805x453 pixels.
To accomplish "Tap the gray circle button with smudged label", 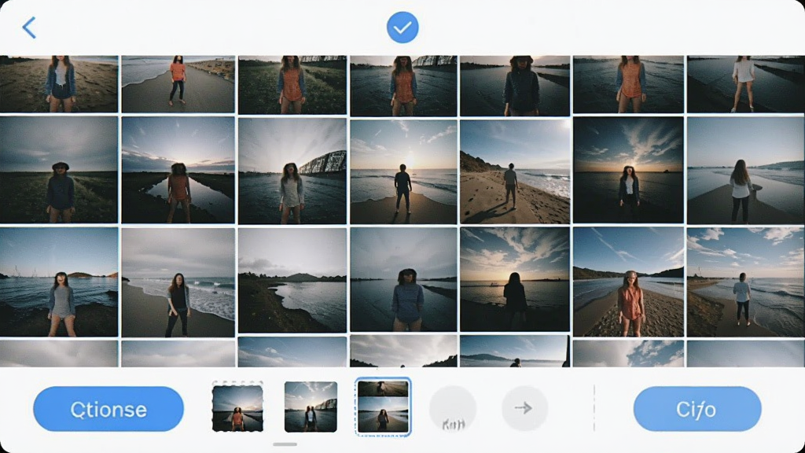I will click(453, 408).
